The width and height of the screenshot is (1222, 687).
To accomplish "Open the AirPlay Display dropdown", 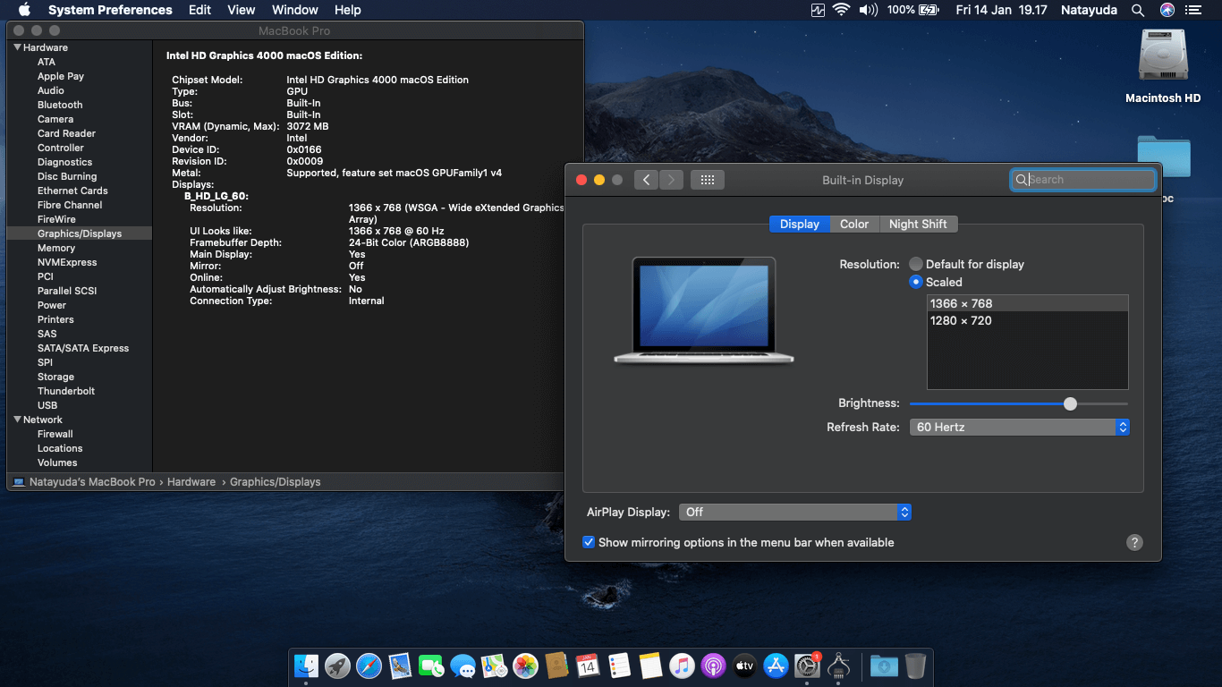I will (794, 513).
